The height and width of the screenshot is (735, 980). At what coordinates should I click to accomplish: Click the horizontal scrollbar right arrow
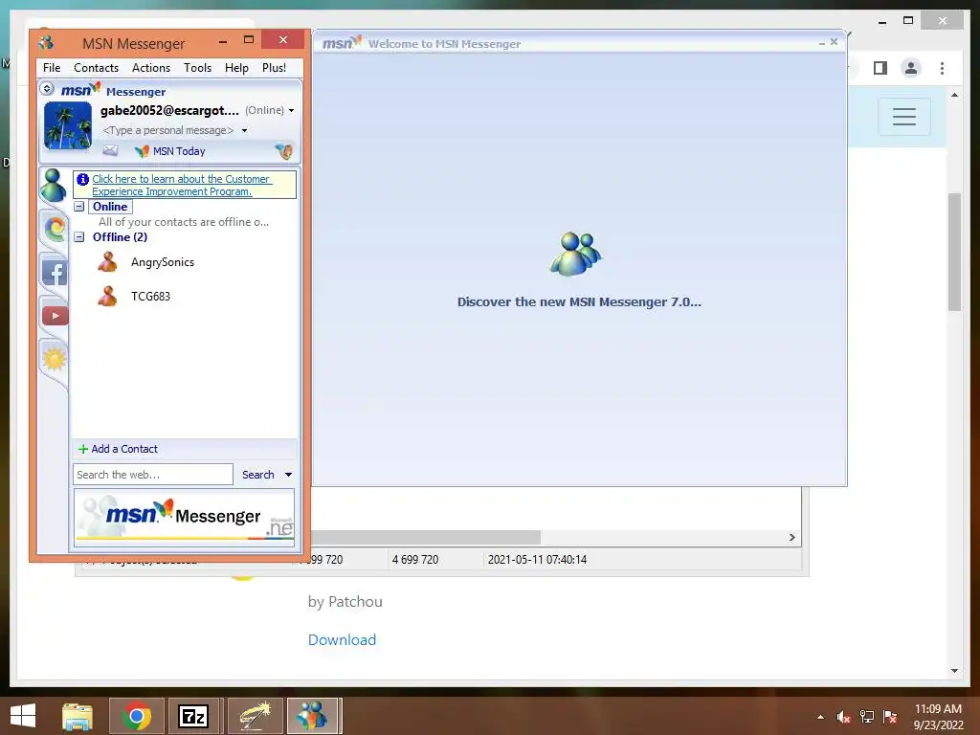click(791, 537)
